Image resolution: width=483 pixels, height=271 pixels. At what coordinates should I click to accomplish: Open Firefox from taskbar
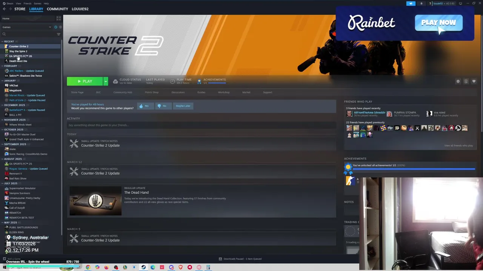point(106,267)
